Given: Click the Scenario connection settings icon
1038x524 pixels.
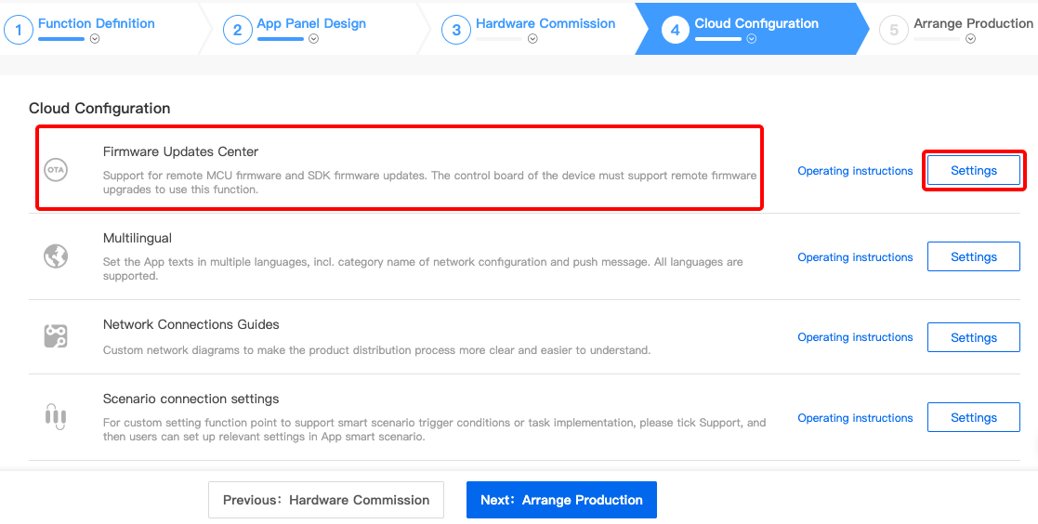Looking at the screenshot, I should pos(56,416).
